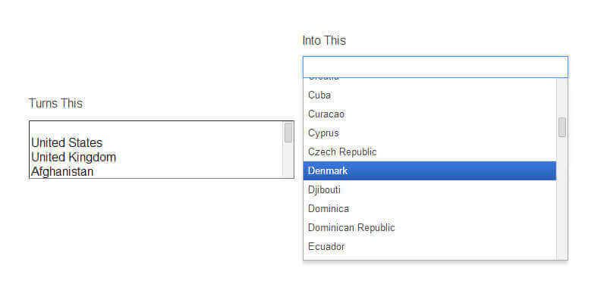Select Afghanistan in the left listbox
607x303 pixels.
pos(62,172)
